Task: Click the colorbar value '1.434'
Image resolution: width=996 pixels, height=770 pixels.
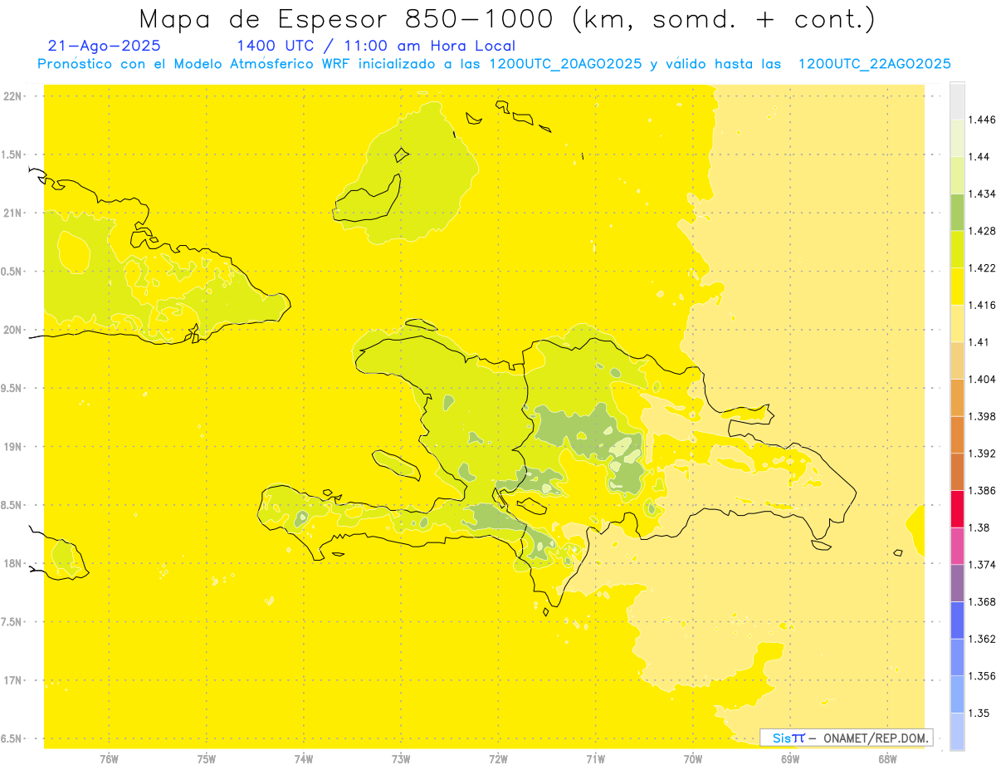Action: tap(984, 194)
